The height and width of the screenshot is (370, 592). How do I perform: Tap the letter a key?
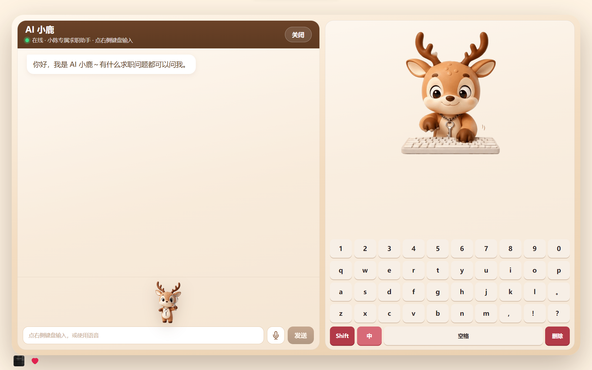click(341, 292)
